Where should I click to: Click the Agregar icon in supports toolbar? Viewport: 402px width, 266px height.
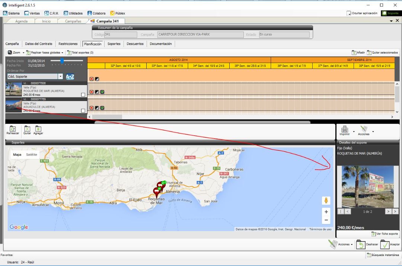pos(38,129)
